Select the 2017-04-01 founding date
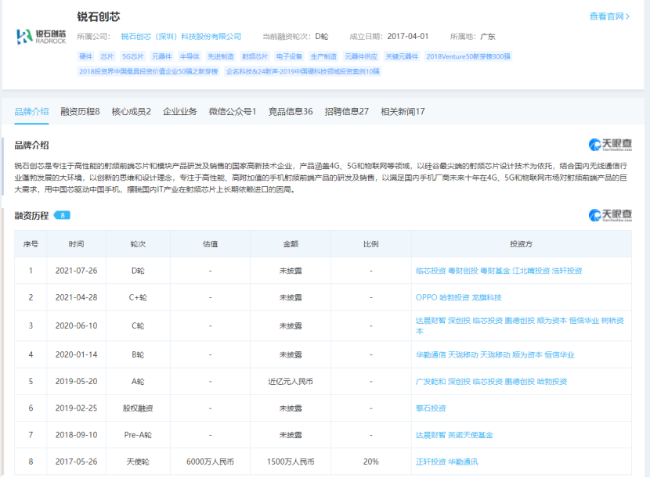 408,37
